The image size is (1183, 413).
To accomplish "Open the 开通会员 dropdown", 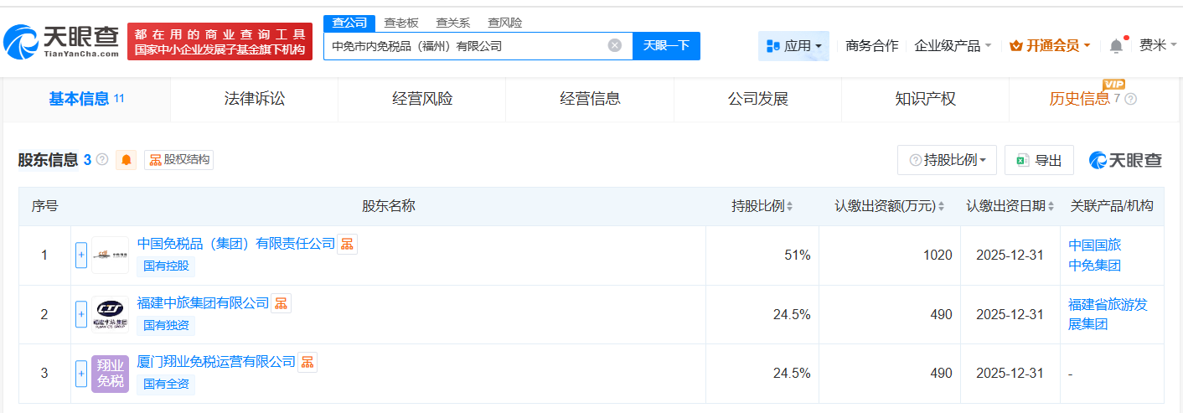I will point(1051,46).
